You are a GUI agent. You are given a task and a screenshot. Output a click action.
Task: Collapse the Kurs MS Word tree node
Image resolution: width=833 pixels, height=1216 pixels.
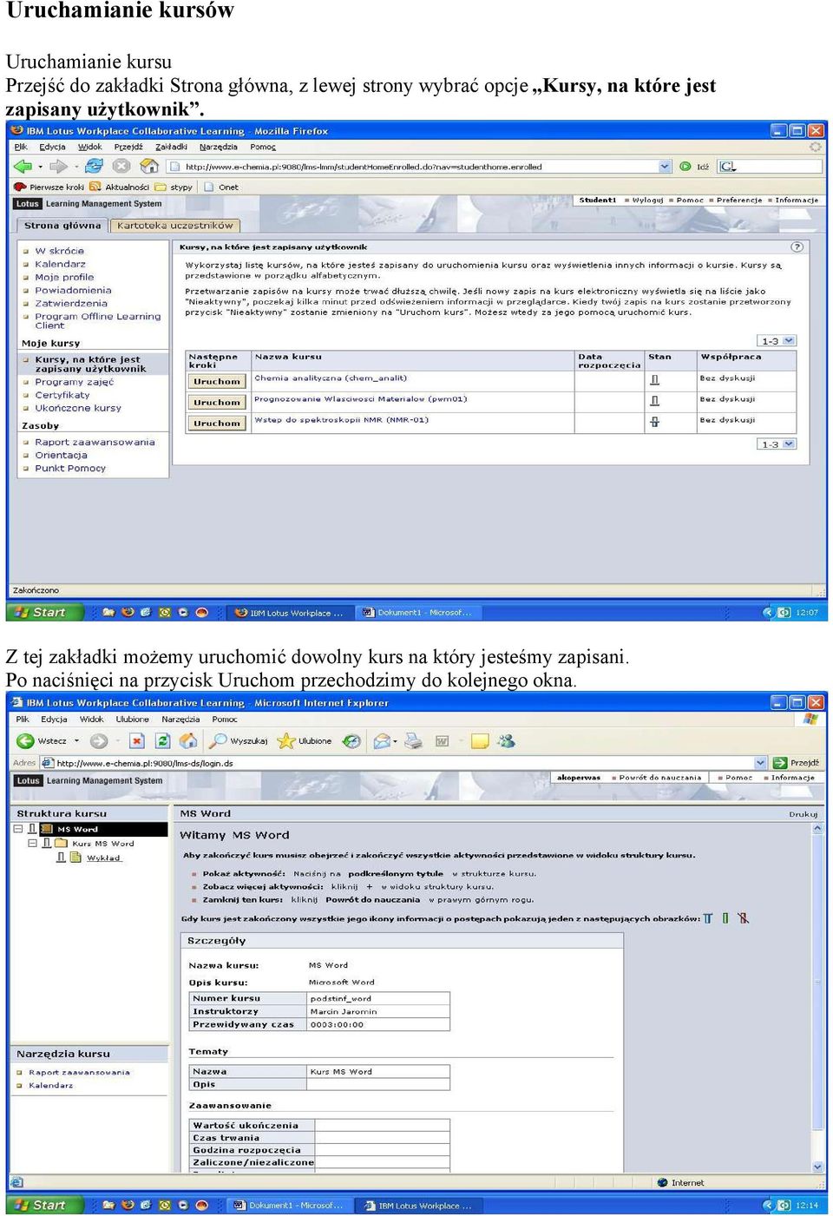tap(32, 843)
